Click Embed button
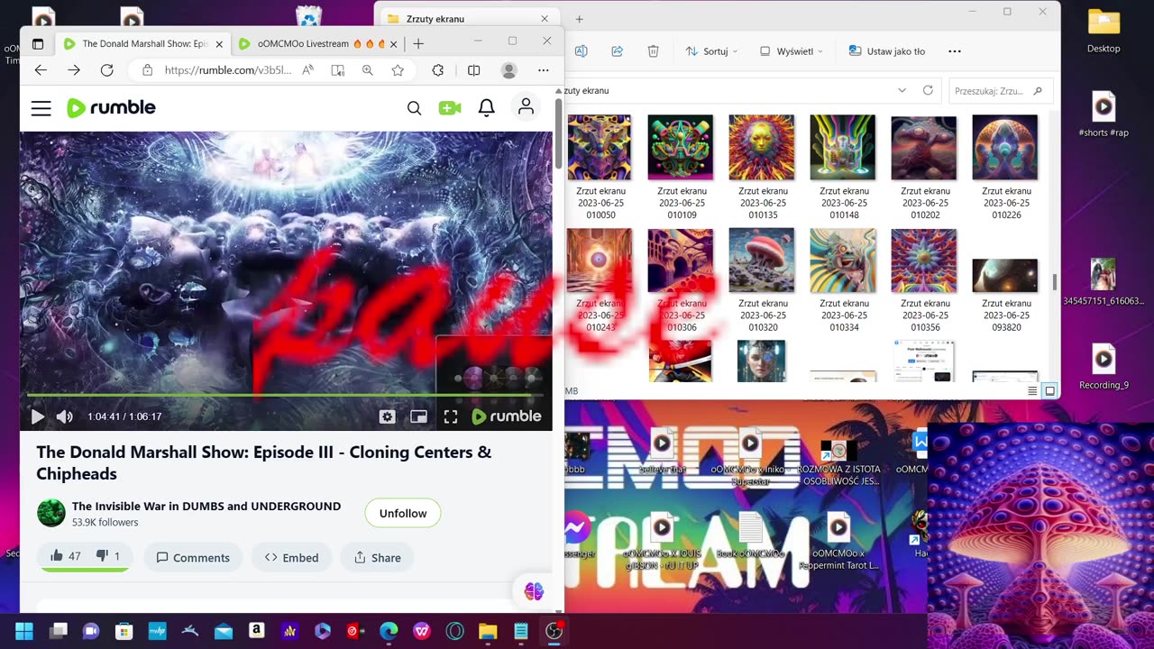This screenshot has height=649, width=1154. tap(291, 557)
